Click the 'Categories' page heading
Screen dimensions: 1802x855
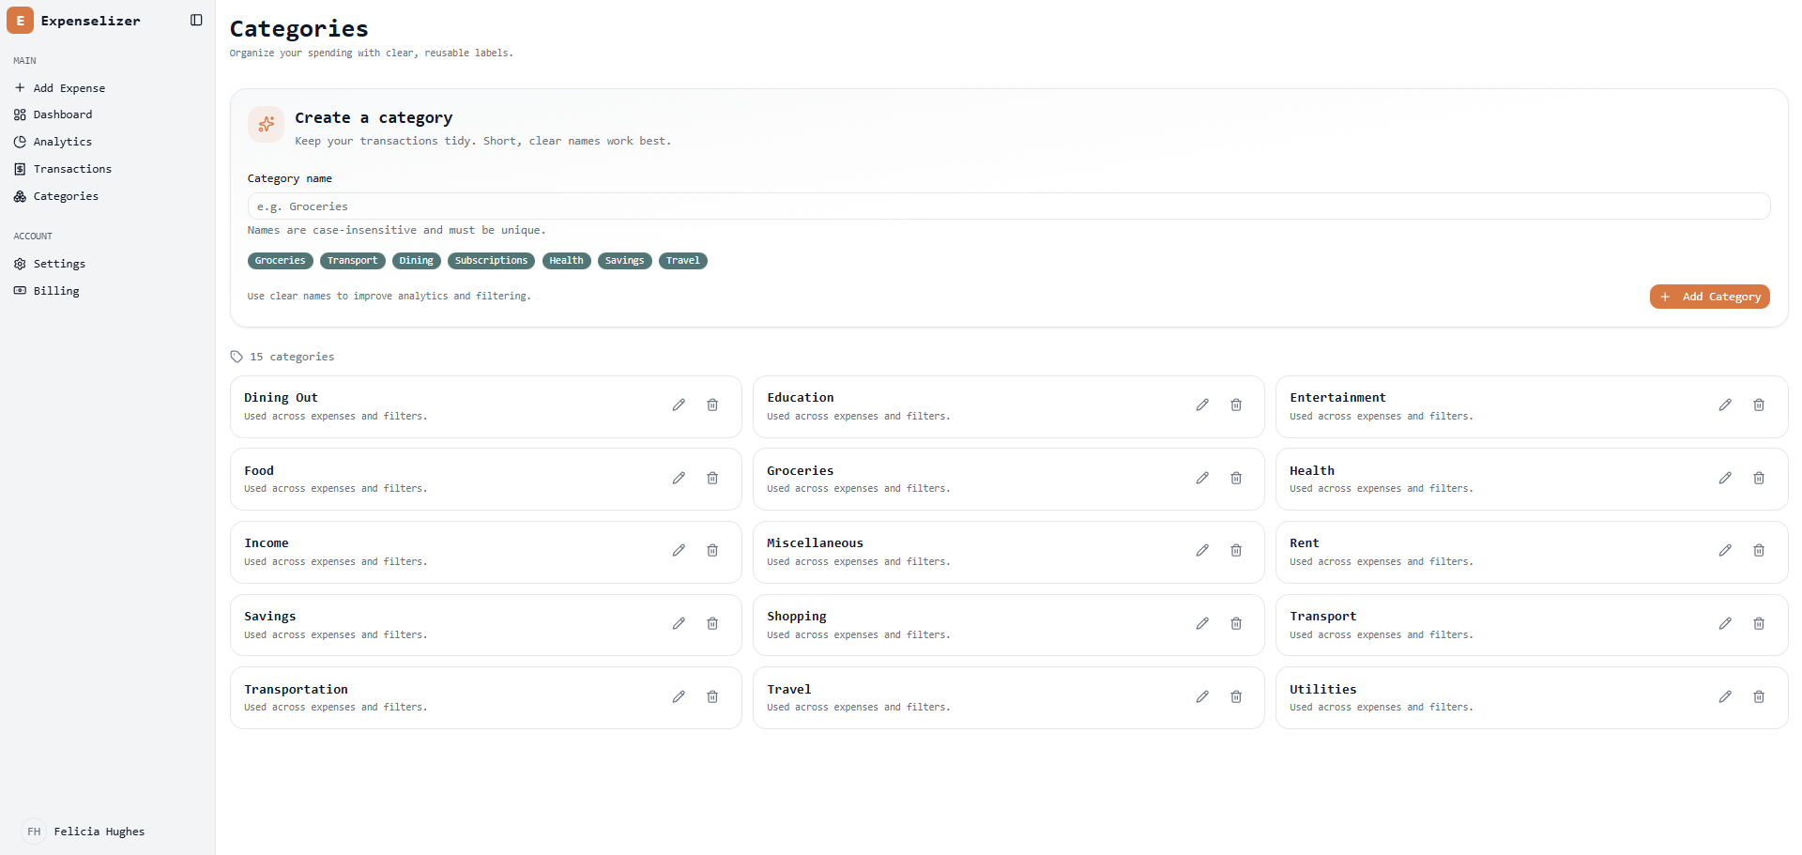pos(298,29)
